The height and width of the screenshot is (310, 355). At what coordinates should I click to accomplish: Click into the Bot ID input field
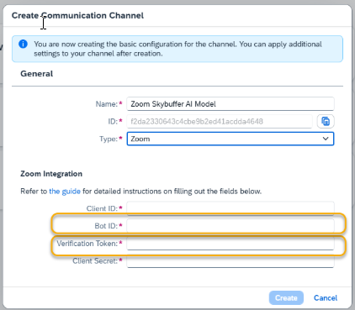(x=230, y=226)
